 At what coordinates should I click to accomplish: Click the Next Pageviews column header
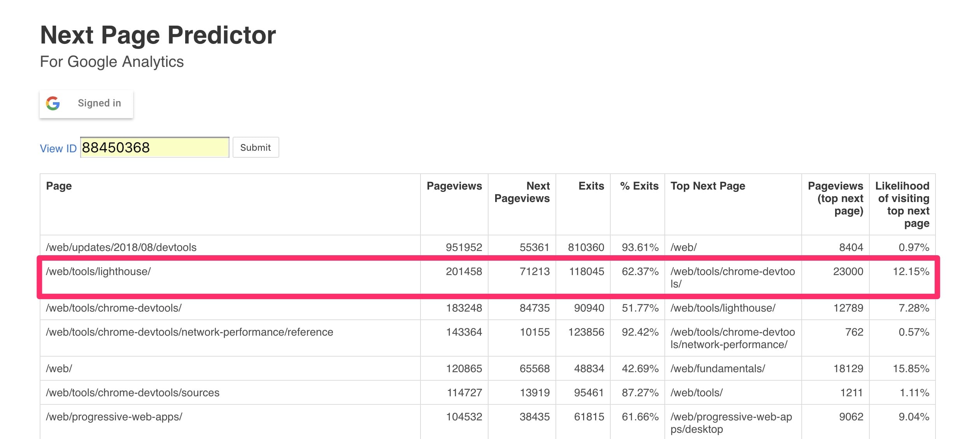(x=522, y=192)
